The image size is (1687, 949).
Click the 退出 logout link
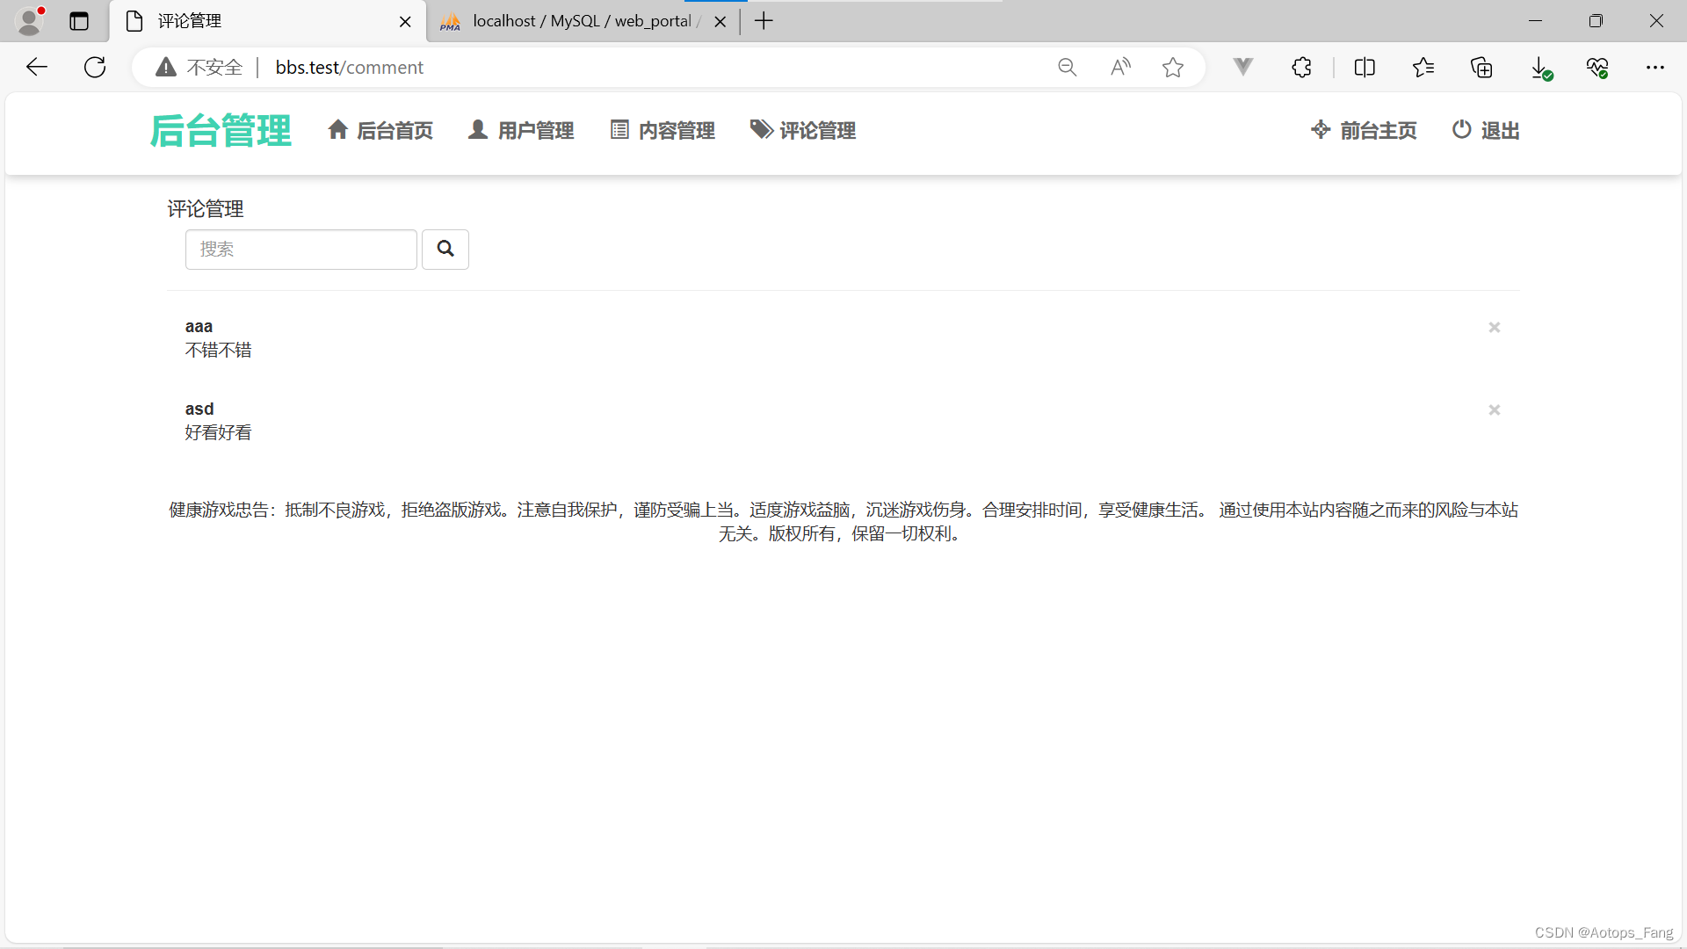(x=1486, y=131)
